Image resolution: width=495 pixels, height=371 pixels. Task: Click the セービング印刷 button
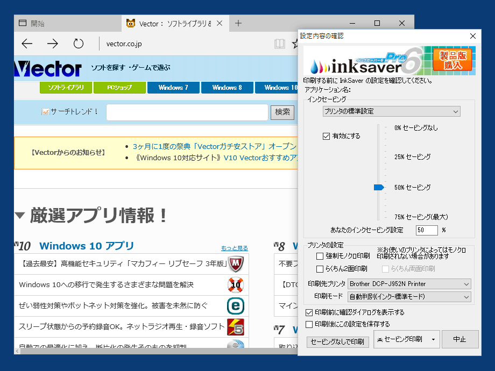click(x=401, y=339)
